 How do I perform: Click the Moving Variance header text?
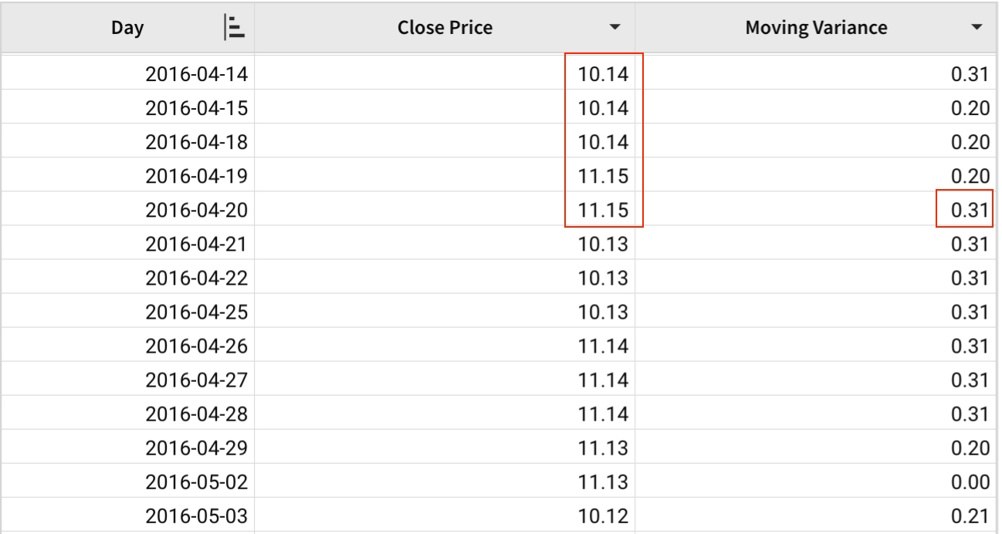pyautogui.click(x=816, y=29)
